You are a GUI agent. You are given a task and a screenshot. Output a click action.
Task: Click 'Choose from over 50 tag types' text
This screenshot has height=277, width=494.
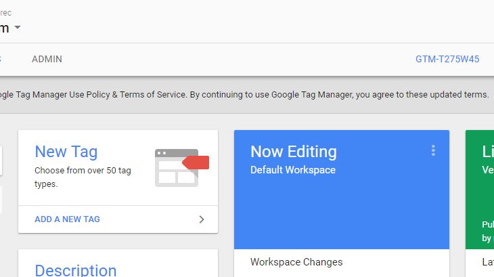point(83,177)
